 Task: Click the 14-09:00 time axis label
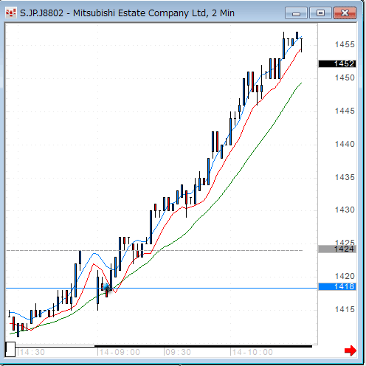pos(120,352)
